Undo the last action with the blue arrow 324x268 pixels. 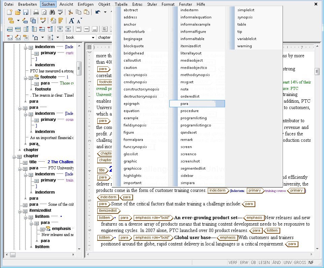click(98, 12)
